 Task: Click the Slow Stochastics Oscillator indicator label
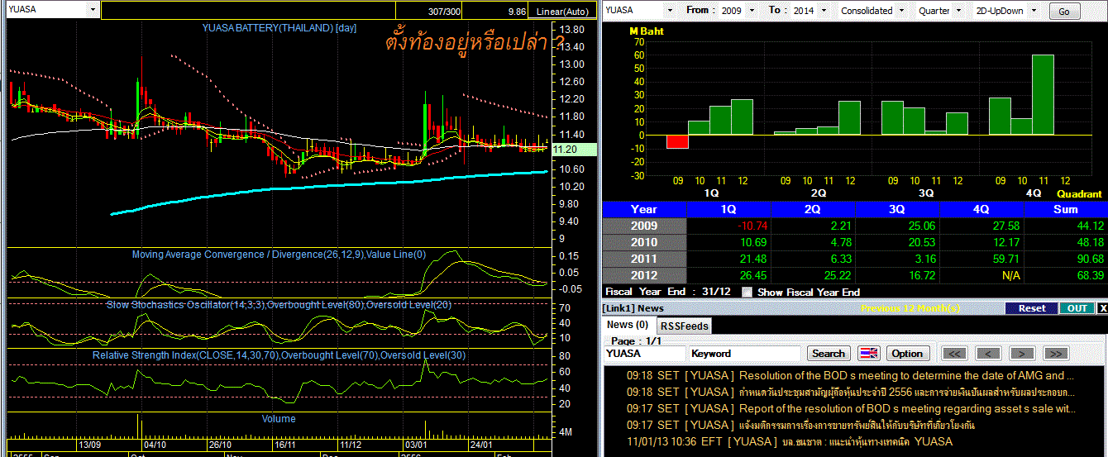[x=279, y=305]
